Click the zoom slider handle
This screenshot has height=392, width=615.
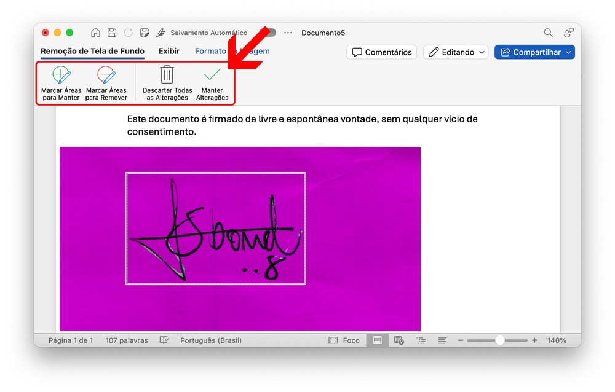pos(500,340)
